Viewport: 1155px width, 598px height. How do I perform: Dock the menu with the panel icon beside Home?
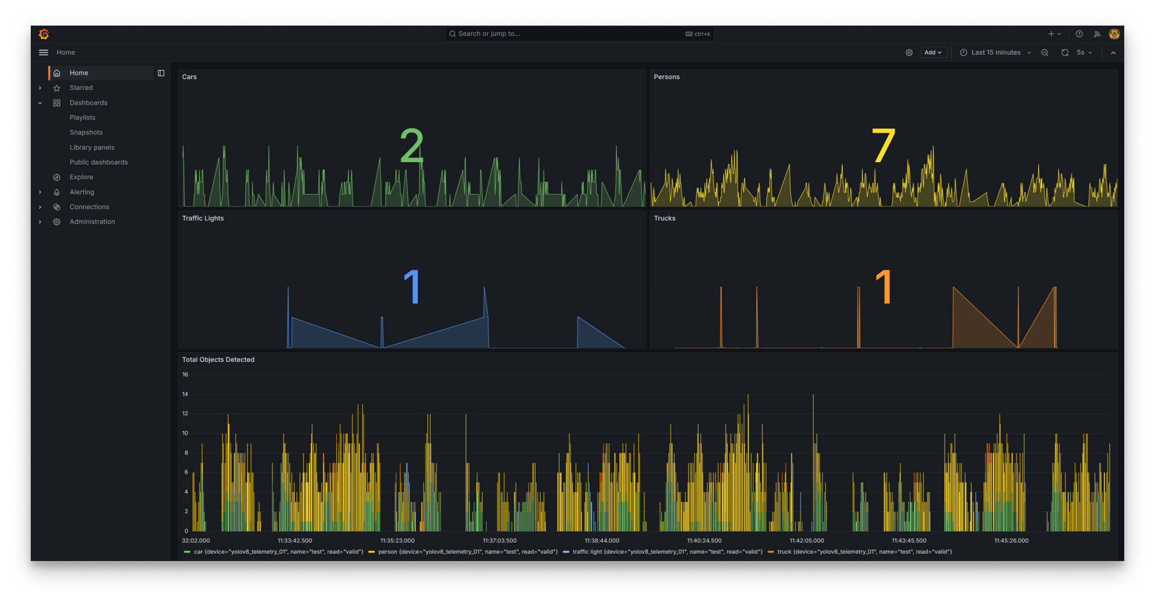tap(161, 73)
